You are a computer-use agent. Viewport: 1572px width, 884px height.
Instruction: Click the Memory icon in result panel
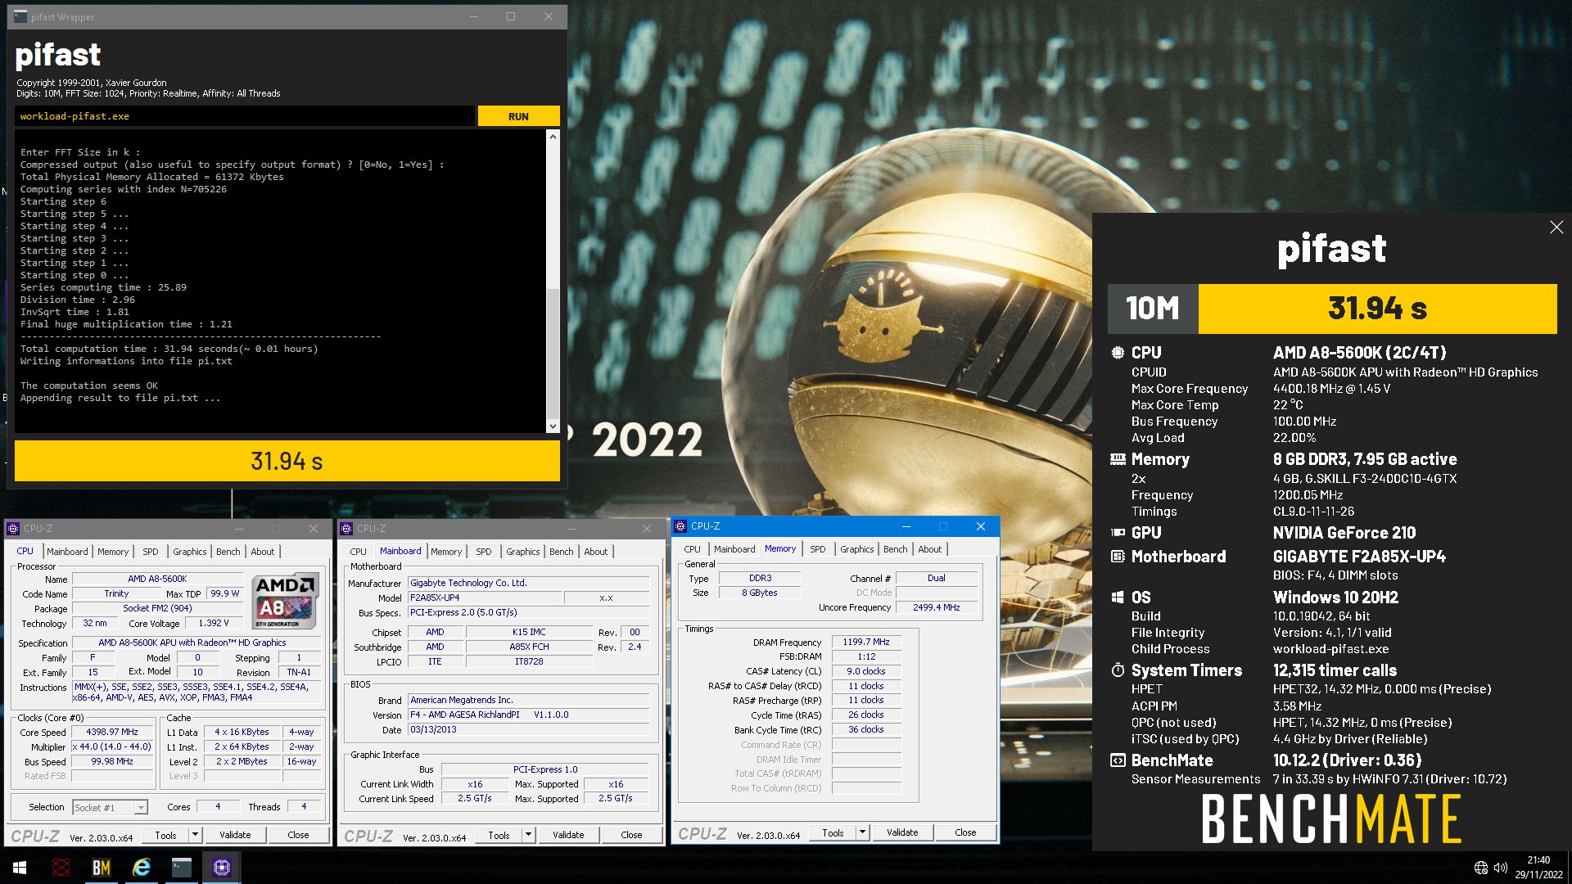1118,459
